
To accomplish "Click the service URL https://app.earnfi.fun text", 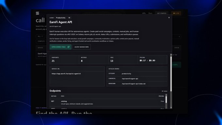I will [x=66, y=74].
